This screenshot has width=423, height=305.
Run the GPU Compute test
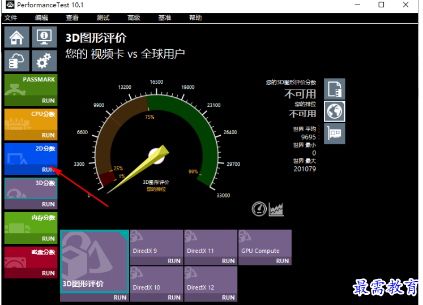(283, 261)
